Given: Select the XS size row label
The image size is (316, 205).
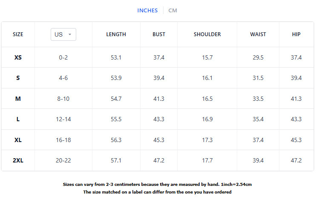Looking at the screenshot, I should pos(18,57).
